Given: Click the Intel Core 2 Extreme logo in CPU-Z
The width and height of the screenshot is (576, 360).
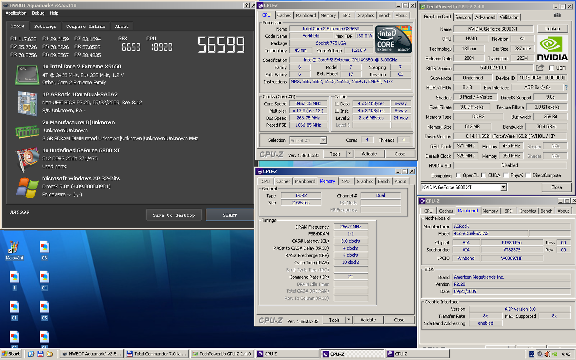Looking at the screenshot, I should pos(394,39).
